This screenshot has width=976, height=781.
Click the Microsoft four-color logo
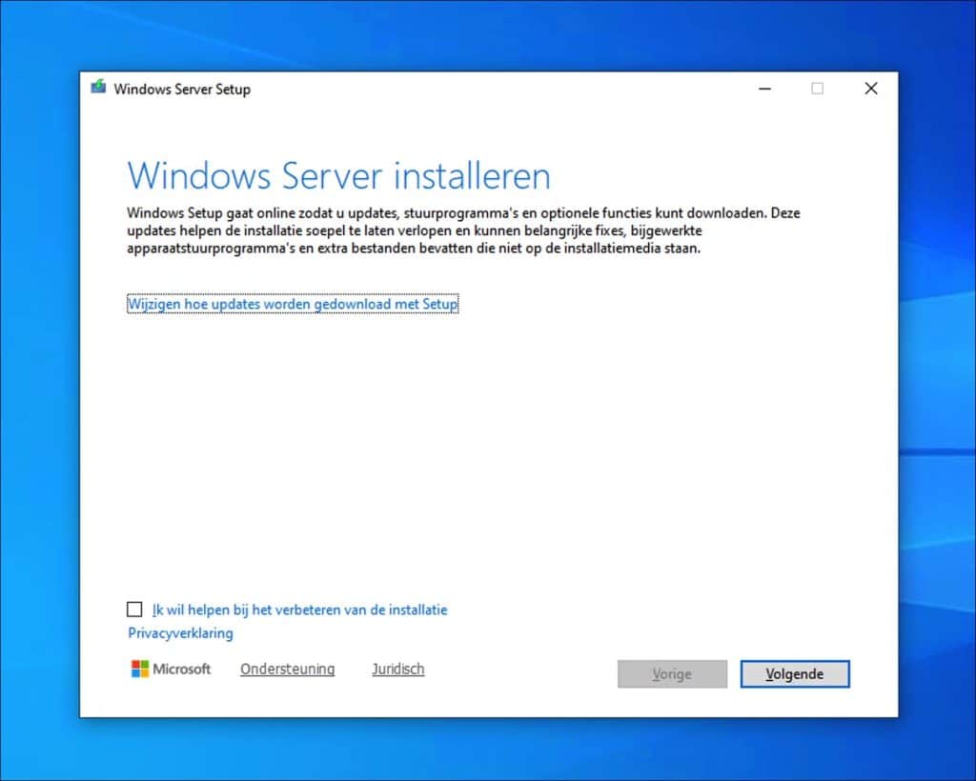[x=140, y=669]
